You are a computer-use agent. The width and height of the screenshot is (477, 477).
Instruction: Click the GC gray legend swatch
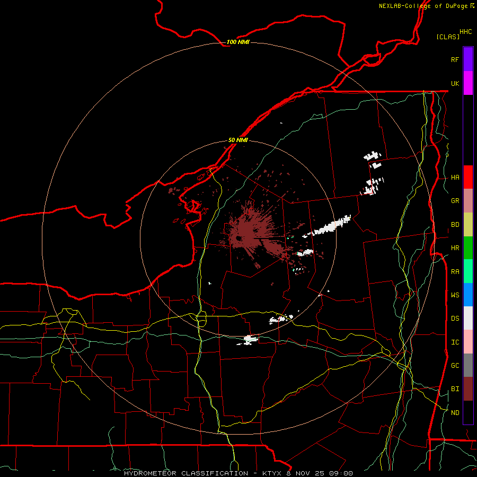[468, 365]
